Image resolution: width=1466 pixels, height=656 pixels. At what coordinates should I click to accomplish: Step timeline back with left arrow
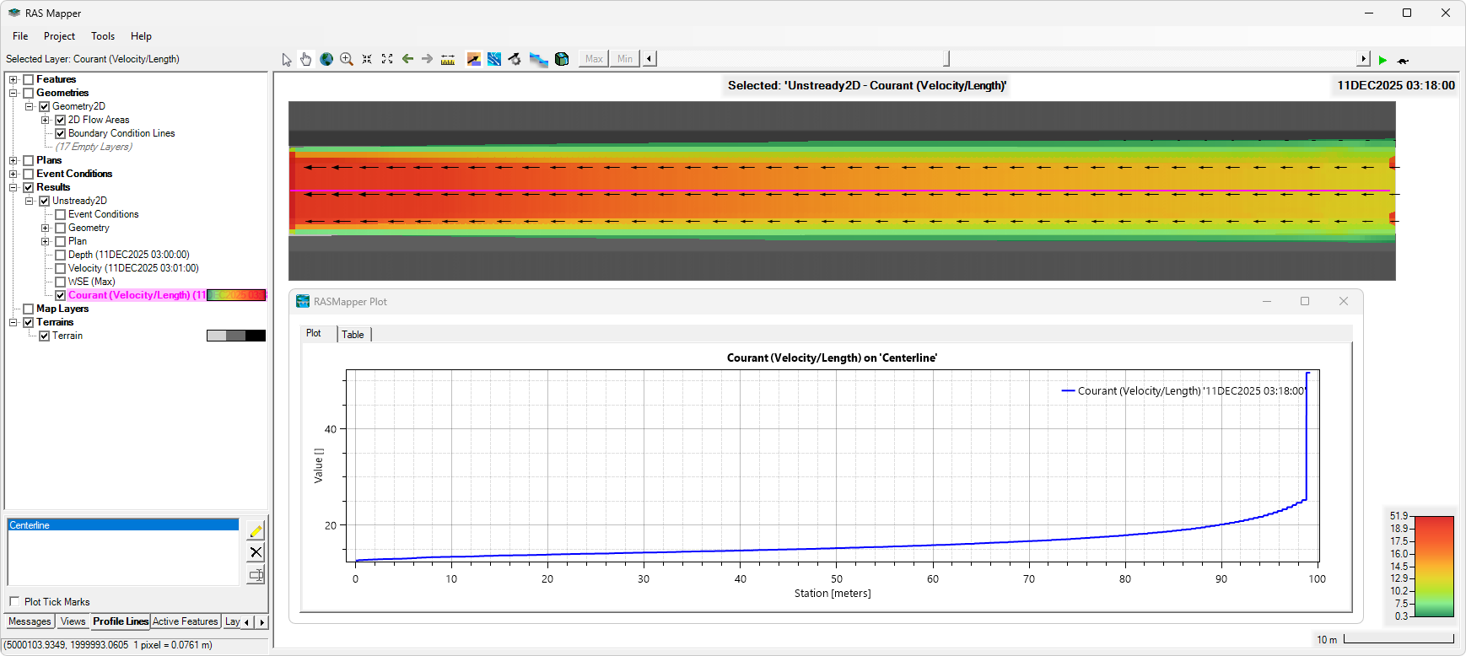click(x=649, y=59)
